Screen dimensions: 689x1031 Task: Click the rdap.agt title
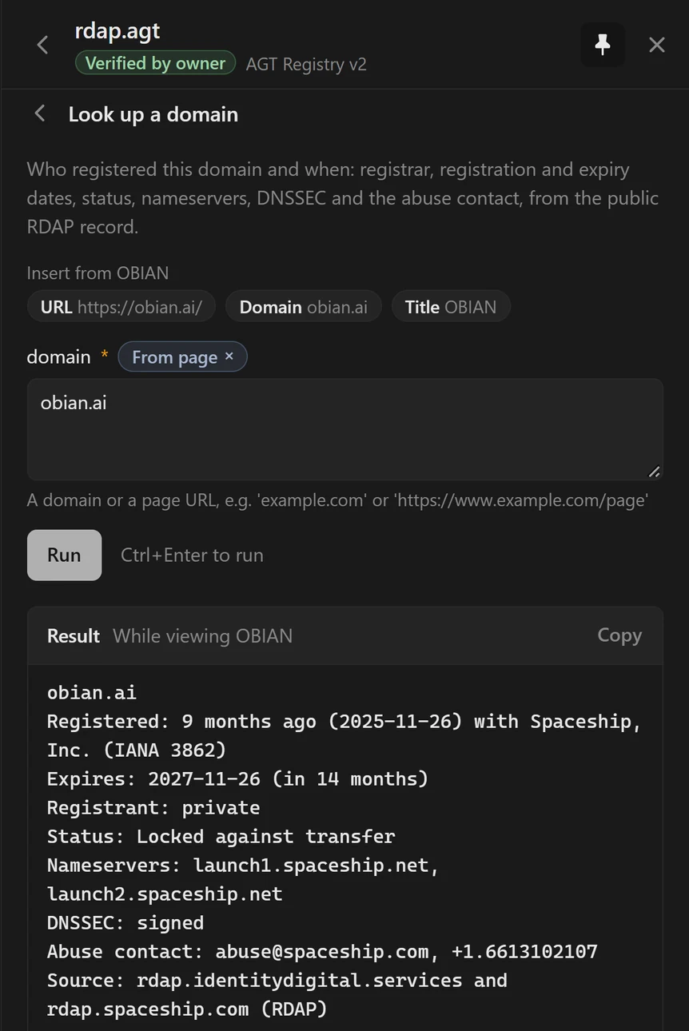(x=117, y=31)
